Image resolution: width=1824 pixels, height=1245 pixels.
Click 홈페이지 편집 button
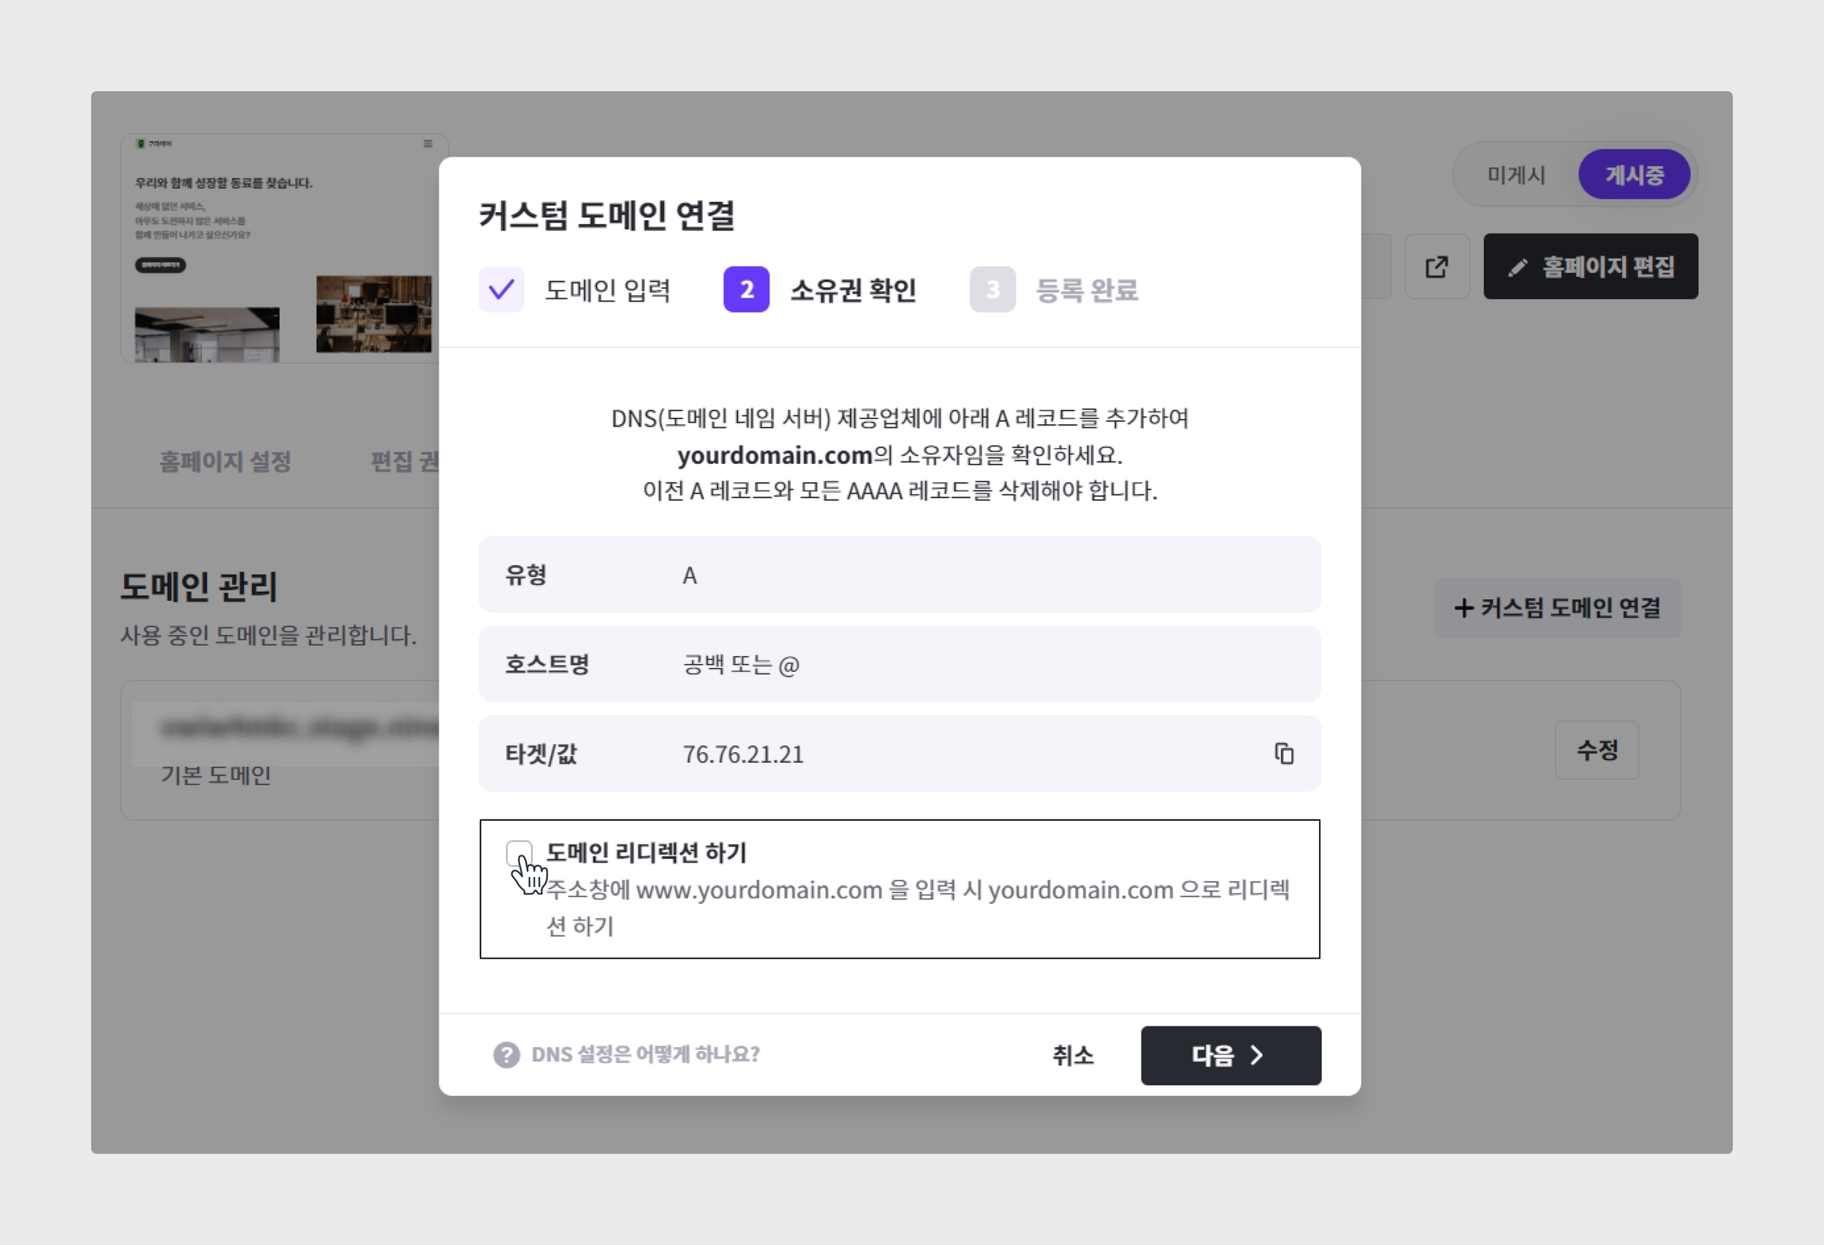(1590, 267)
